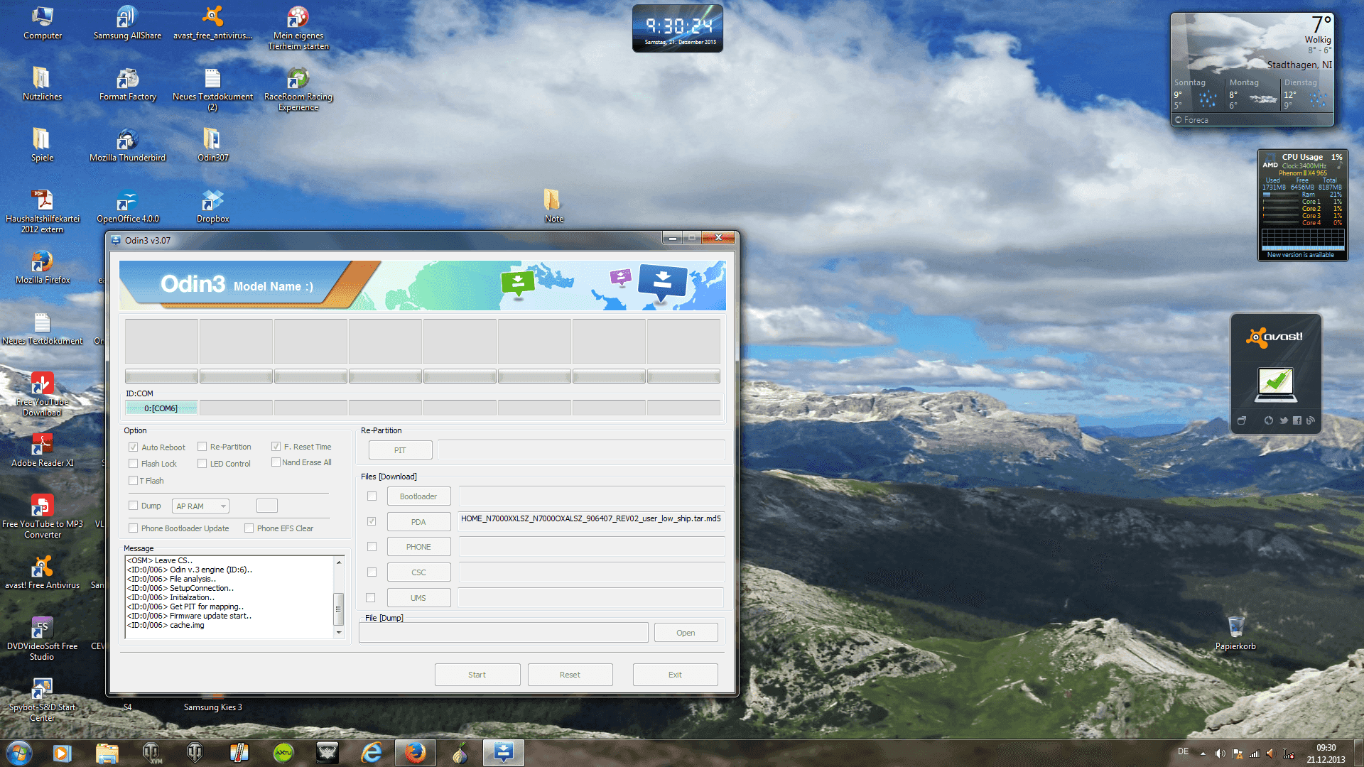Open volume control in system tray
Screen dimensions: 1364x767
click(x=1220, y=754)
